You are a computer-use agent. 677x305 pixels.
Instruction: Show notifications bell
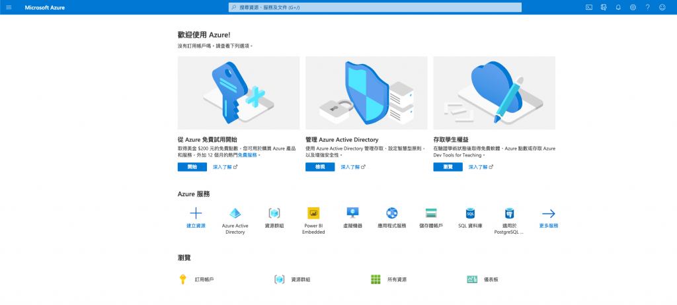[x=618, y=7]
